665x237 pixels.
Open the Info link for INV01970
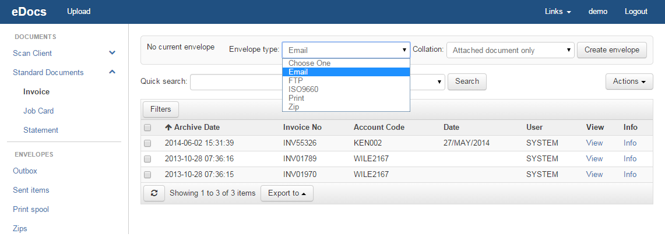tap(630, 175)
